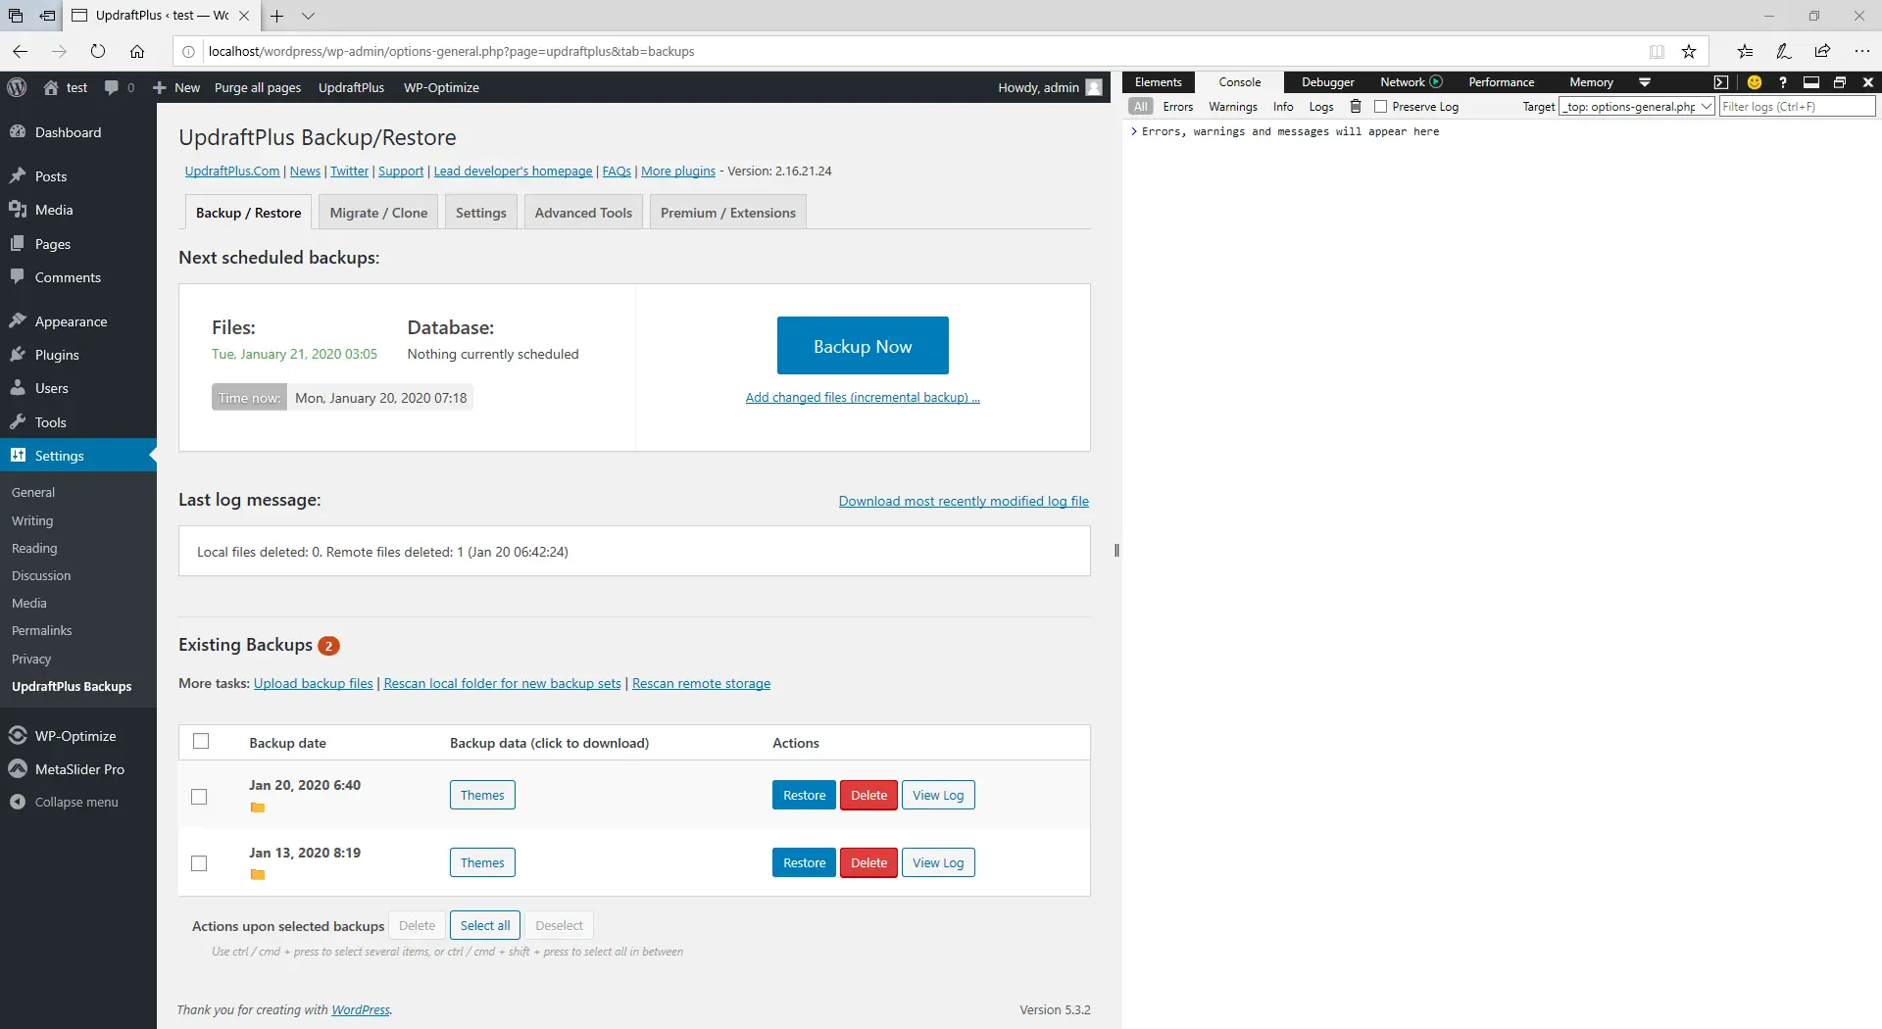Expand more devtools tools arrow
1882x1029 pixels.
1645,82
